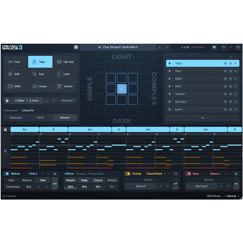Click the Bass vol slider
The image size is (243, 243).
pyautogui.click(x=236, y=184)
